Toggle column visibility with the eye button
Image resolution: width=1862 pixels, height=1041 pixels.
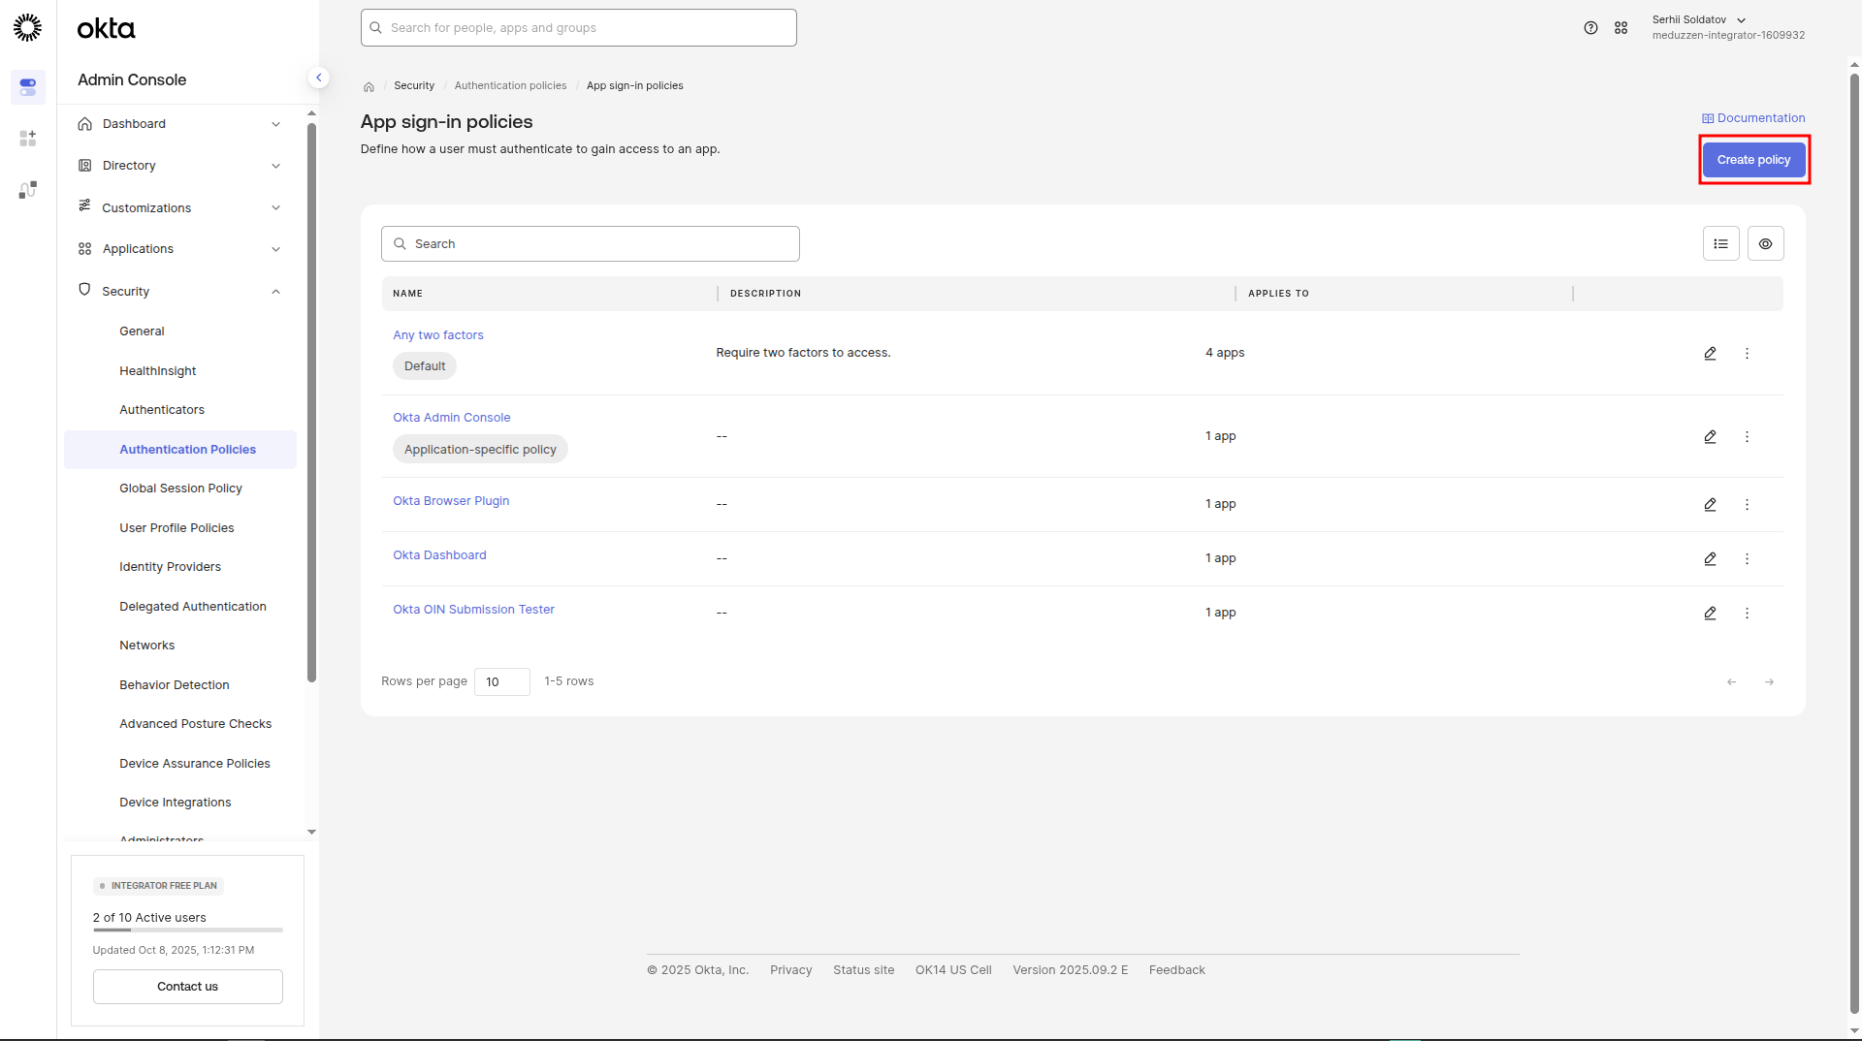tap(1765, 244)
